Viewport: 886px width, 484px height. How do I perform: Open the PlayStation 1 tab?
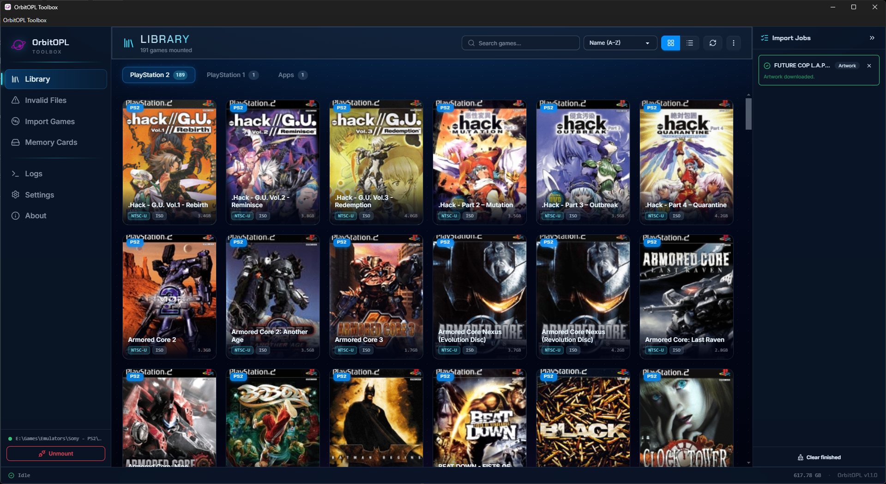click(x=232, y=75)
